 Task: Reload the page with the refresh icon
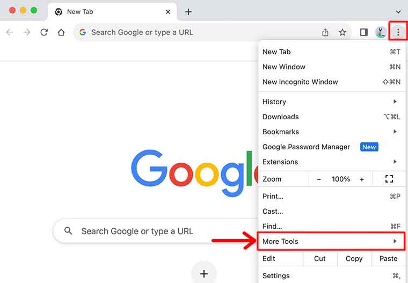pyautogui.click(x=43, y=32)
